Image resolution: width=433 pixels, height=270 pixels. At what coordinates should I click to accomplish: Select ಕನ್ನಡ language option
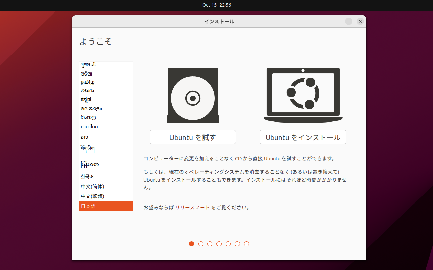(86, 99)
